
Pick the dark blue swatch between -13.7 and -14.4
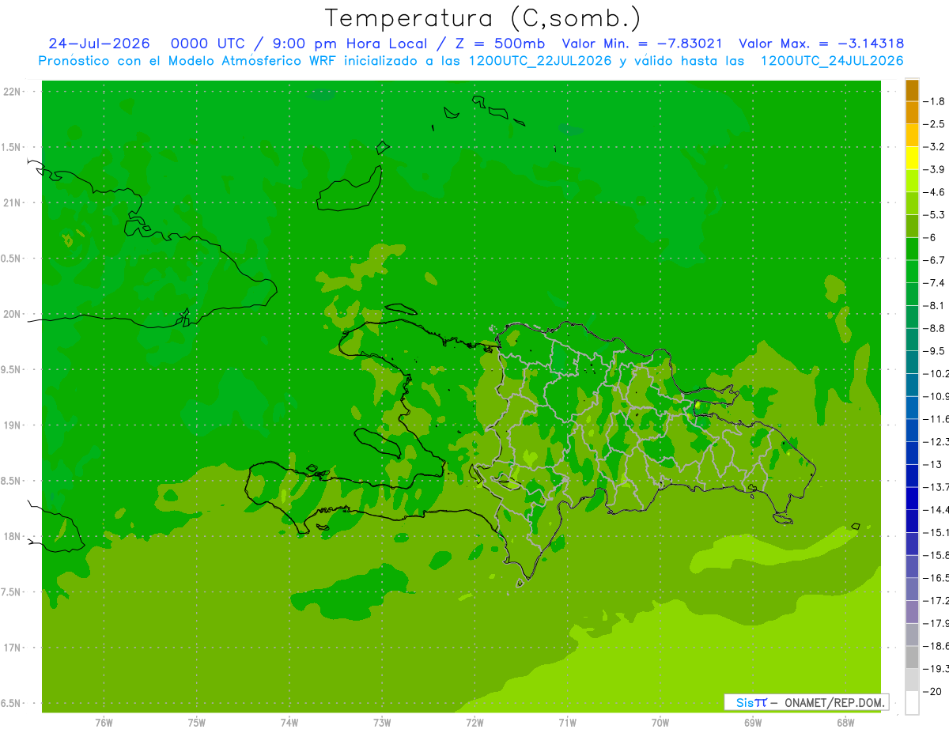pos(912,498)
